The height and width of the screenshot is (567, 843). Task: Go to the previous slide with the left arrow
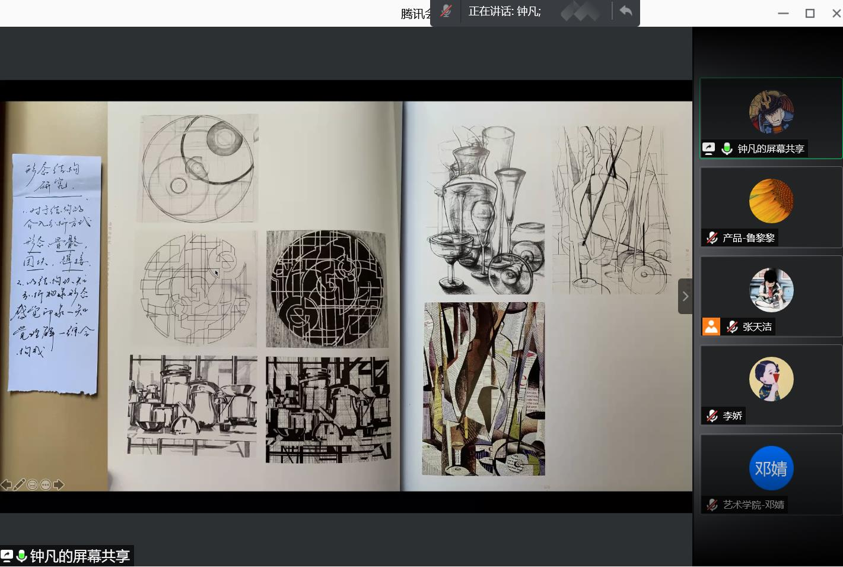pyautogui.click(x=6, y=485)
